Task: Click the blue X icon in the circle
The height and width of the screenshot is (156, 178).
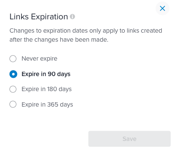Action: point(162,9)
